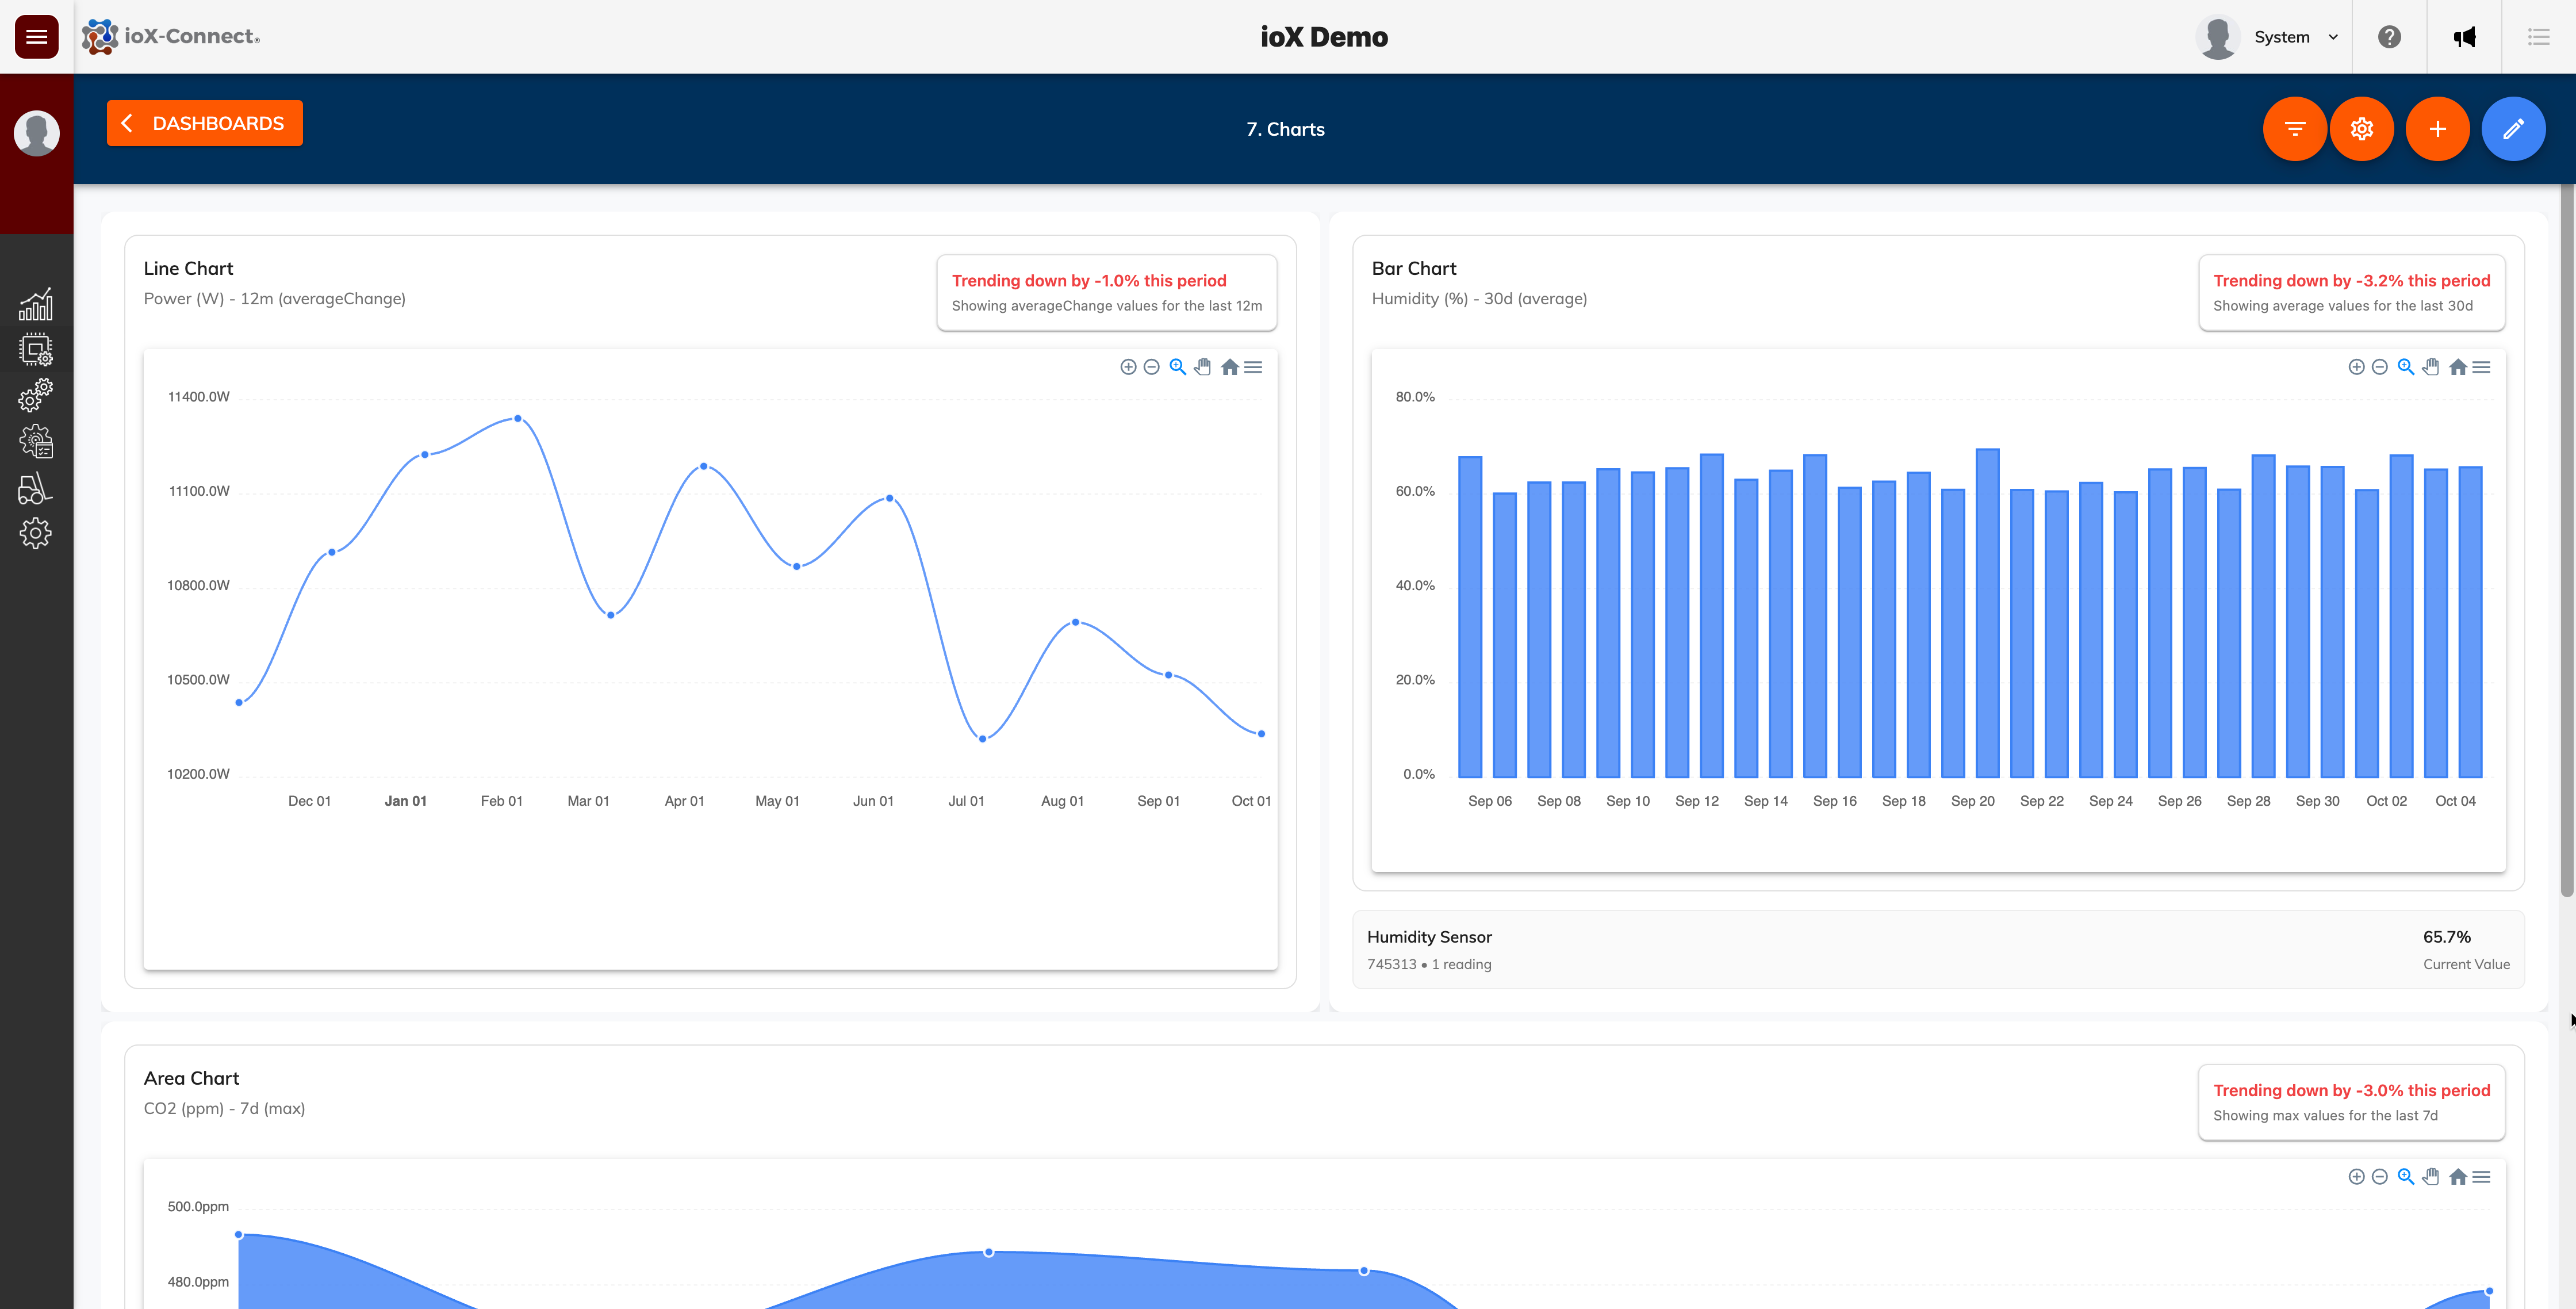Open dashboard settings gear button
The height and width of the screenshot is (1309, 2576).
point(2361,129)
